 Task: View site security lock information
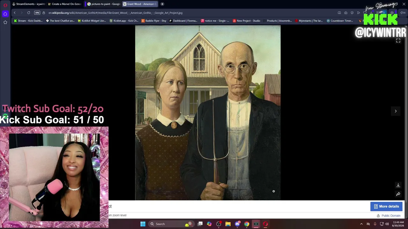44,13
